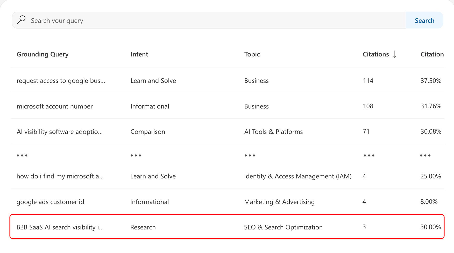Click 'Research' intent cell
This screenshot has width=454, height=253.
(x=143, y=227)
